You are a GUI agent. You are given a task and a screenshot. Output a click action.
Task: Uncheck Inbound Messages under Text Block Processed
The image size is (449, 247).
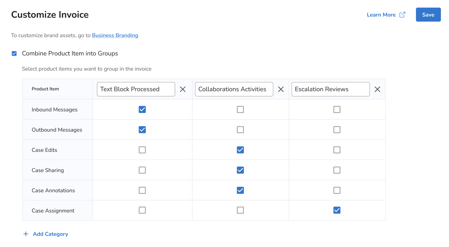pos(142,110)
